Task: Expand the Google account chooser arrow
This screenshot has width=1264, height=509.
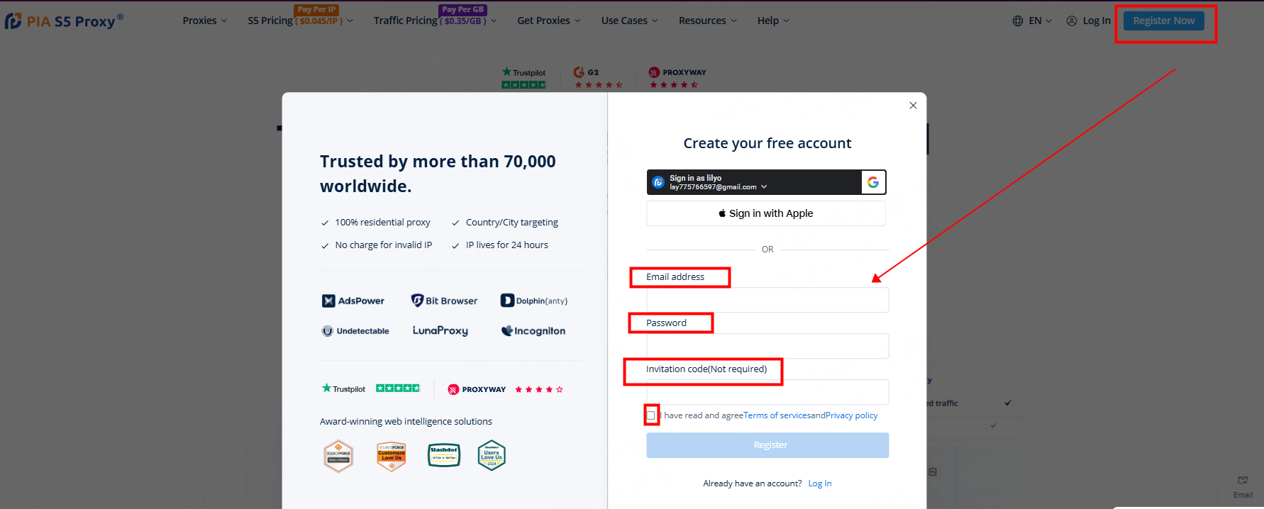Action: pos(764,187)
